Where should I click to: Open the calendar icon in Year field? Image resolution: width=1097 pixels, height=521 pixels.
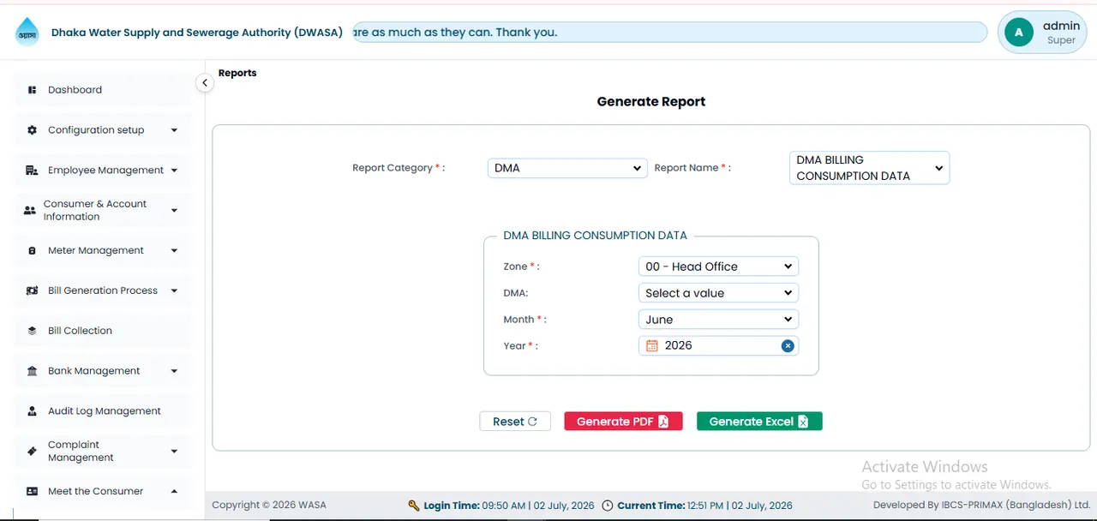tap(651, 345)
